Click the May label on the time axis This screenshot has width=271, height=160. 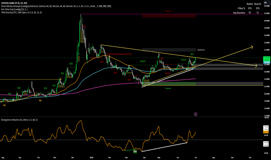point(159,158)
